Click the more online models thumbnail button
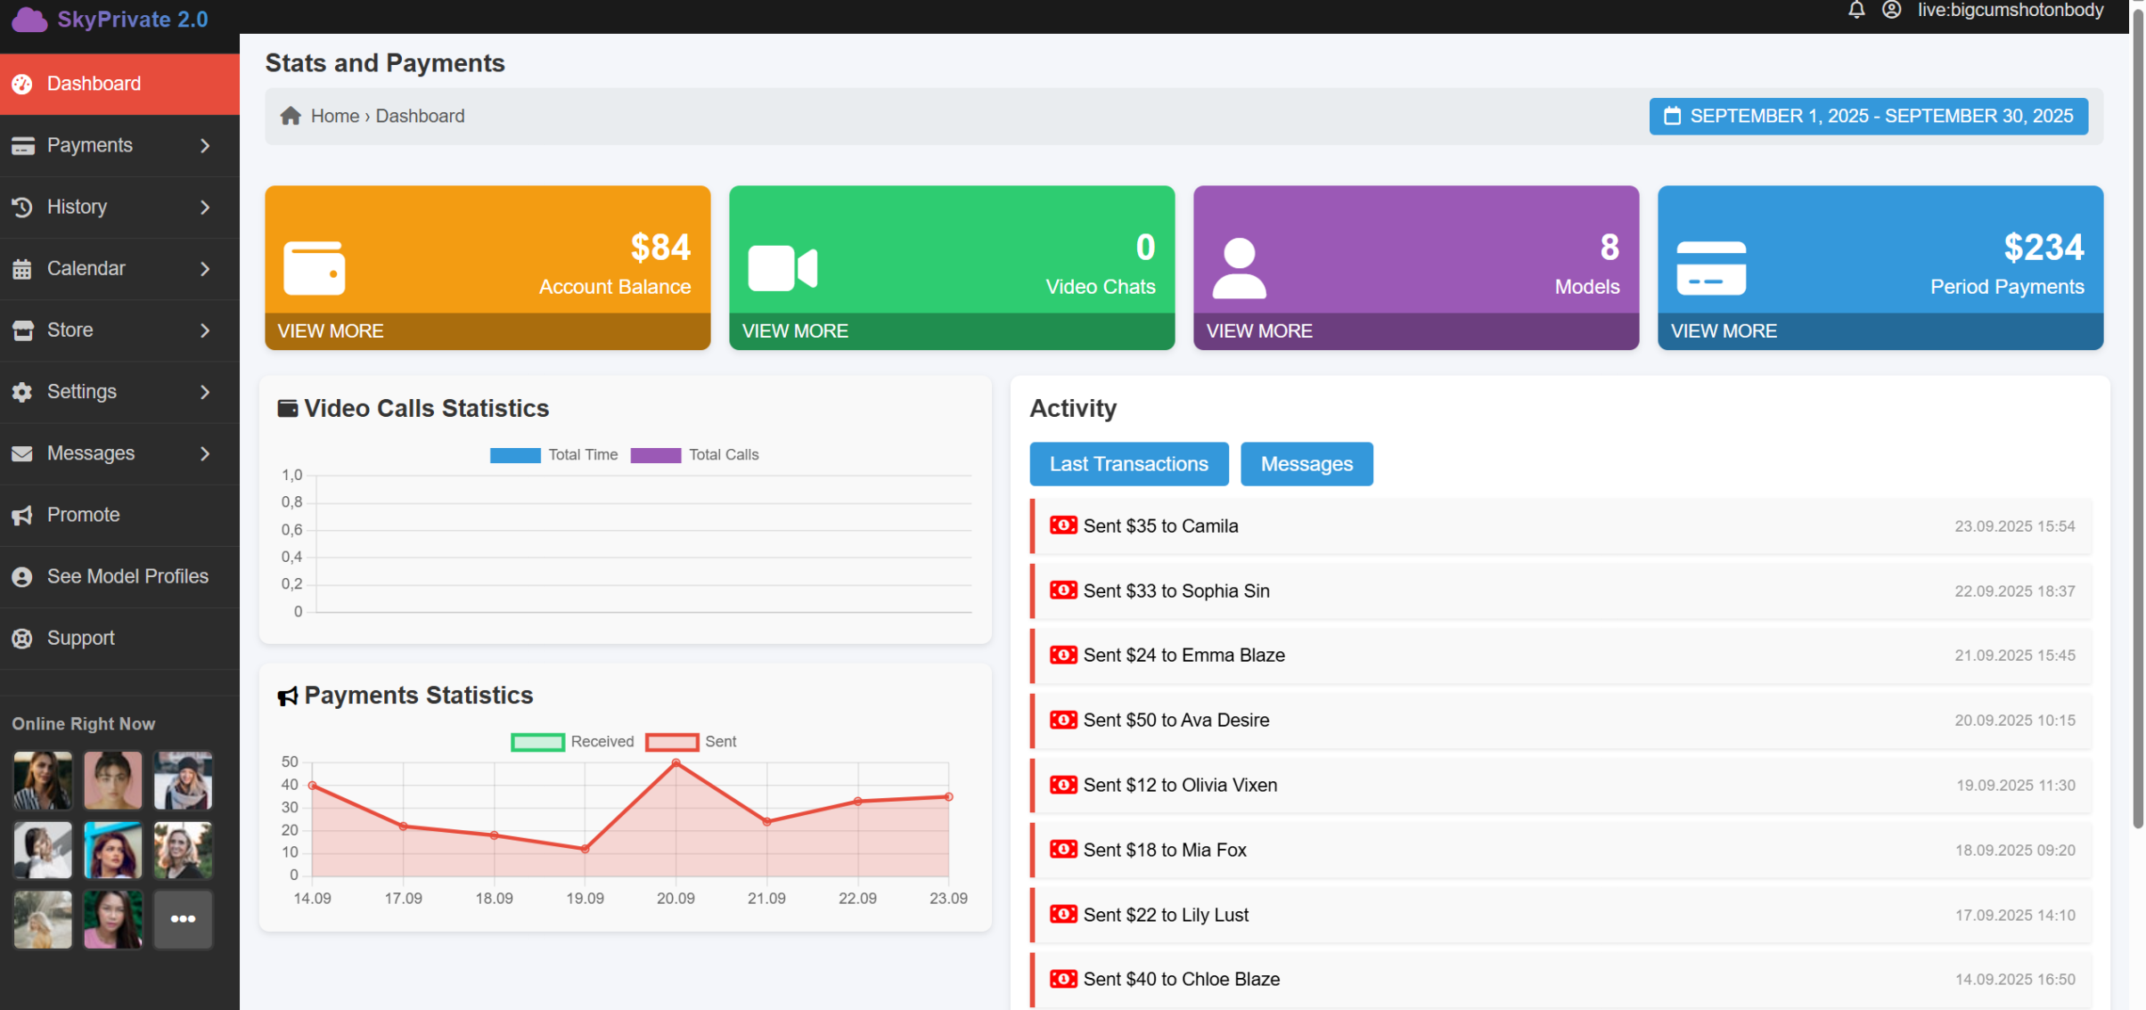This screenshot has width=2146, height=1010. point(183,919)
